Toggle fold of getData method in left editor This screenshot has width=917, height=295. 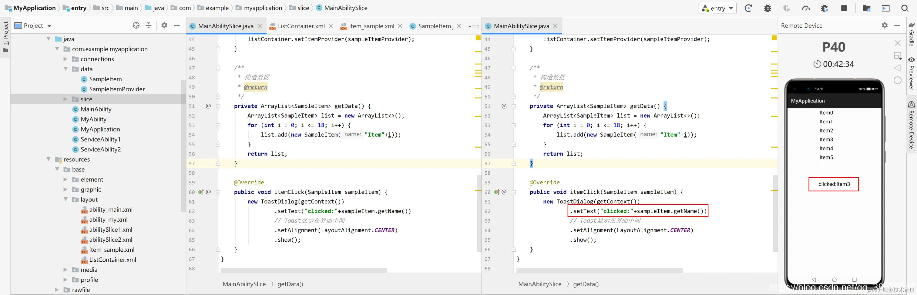click(x=218, y=106)
